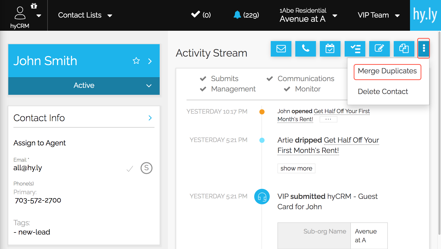Open the hyCRM user profile icon
Screen dimensions: 441x249
[x=20, y=13]
